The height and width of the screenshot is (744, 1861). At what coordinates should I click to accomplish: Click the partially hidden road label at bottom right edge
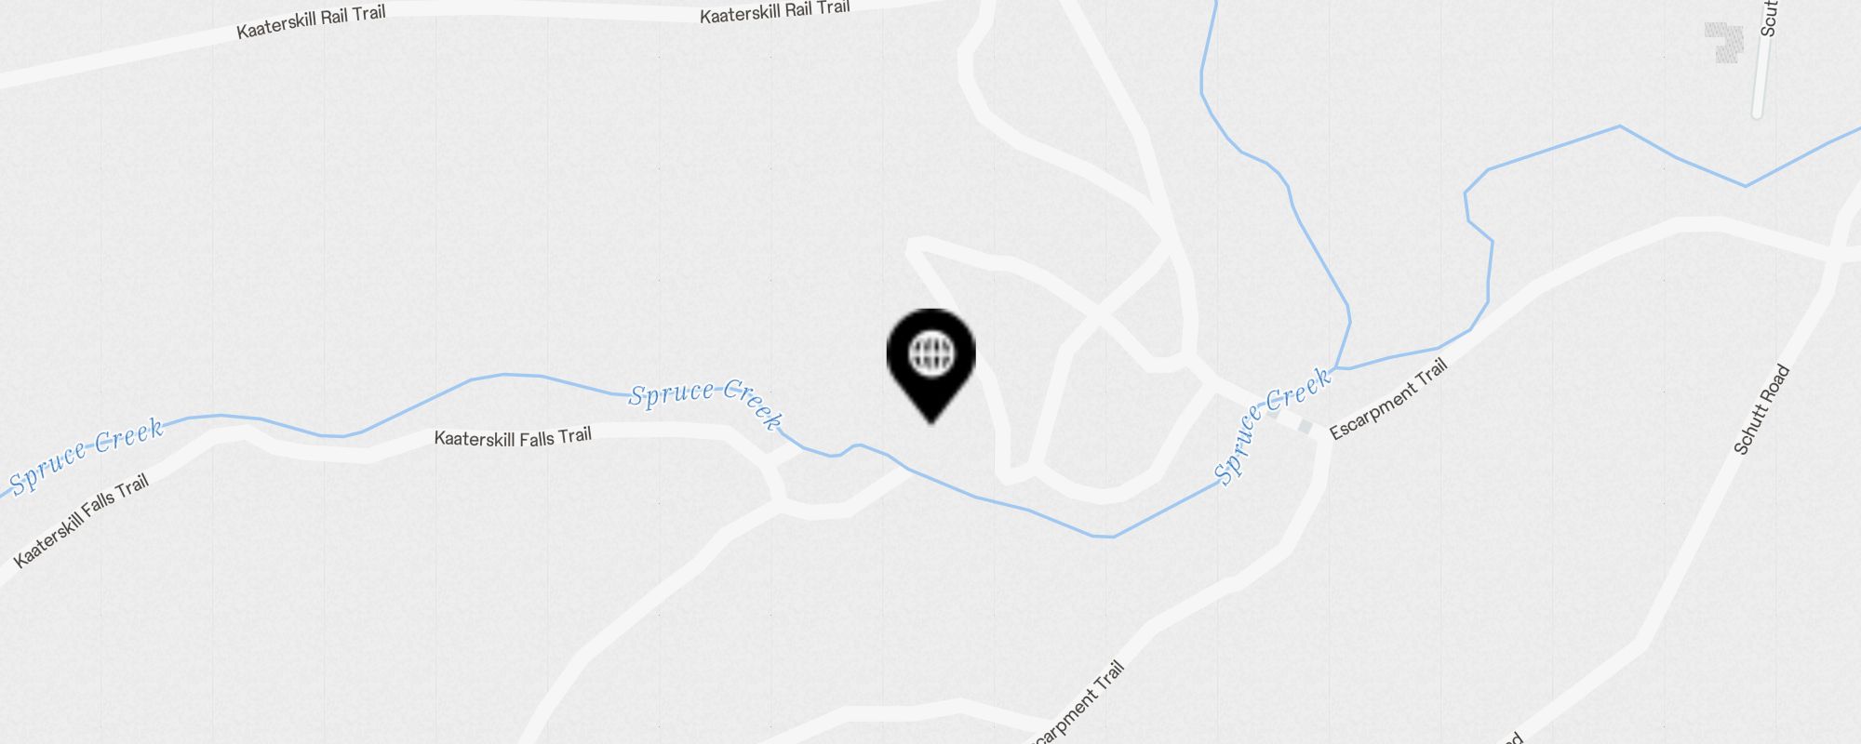coord(1511,738)
